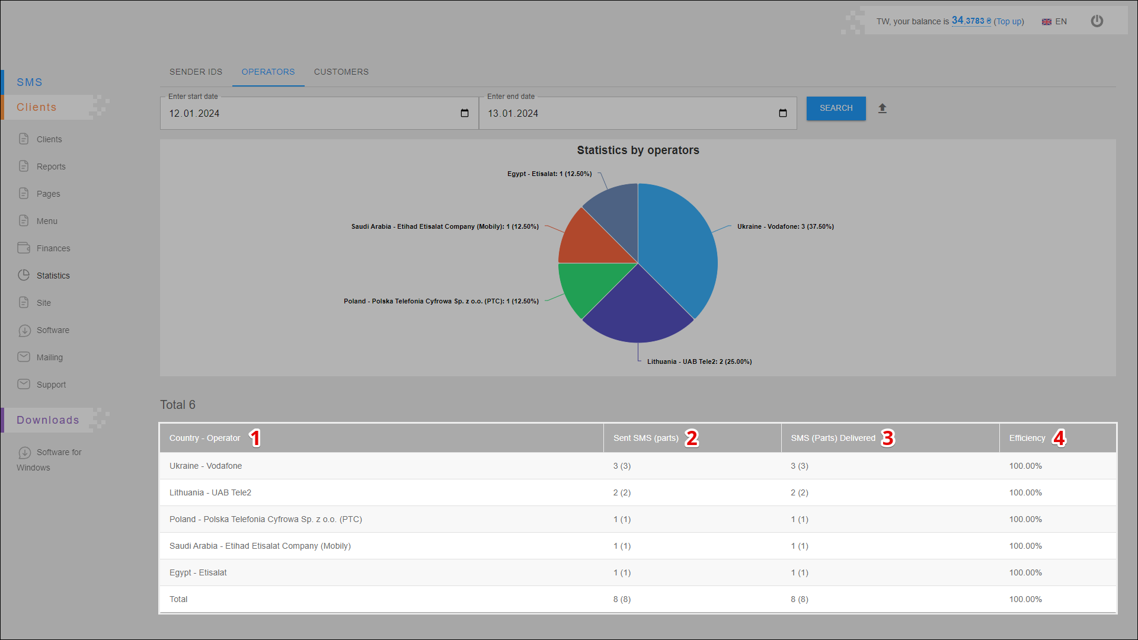
Task: Sort by the Efficiency column header
Action: [1027, 439]
